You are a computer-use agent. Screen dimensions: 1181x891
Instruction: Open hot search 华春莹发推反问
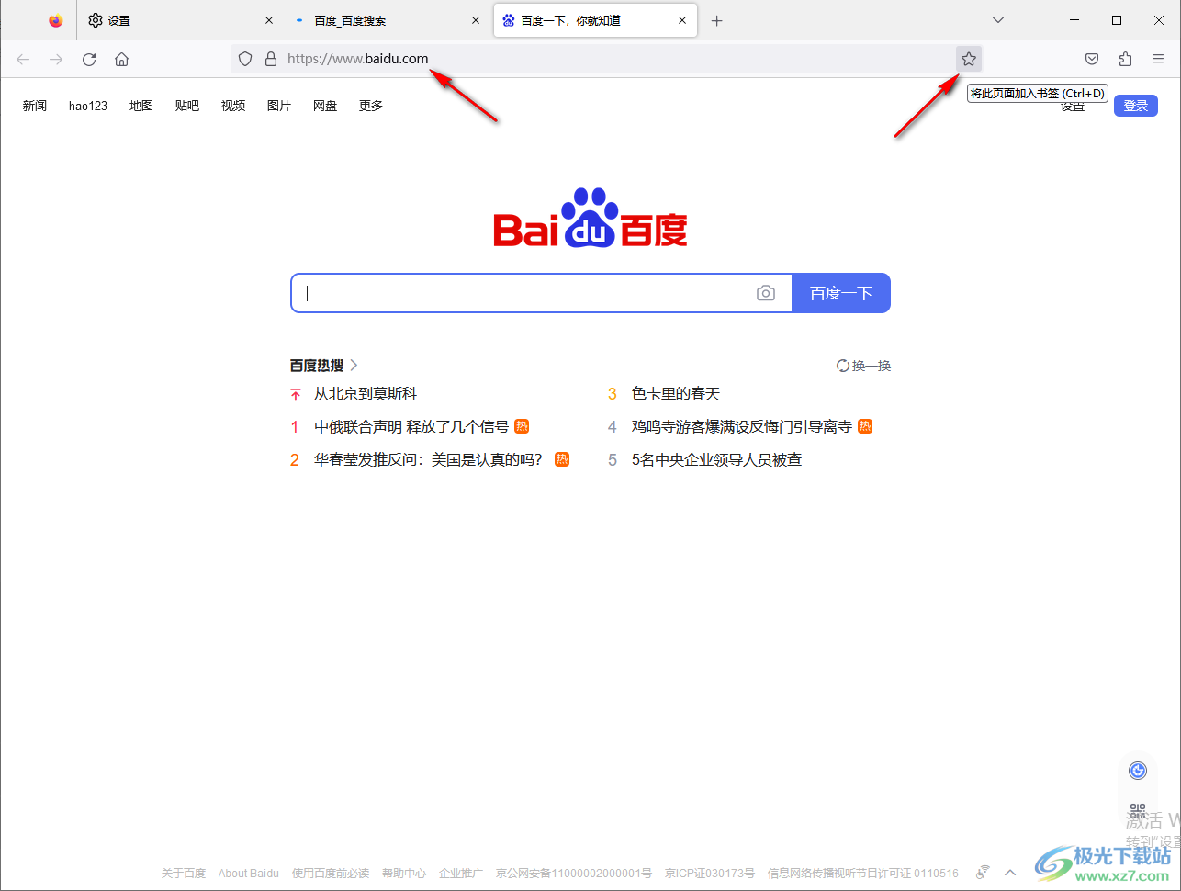429,460
